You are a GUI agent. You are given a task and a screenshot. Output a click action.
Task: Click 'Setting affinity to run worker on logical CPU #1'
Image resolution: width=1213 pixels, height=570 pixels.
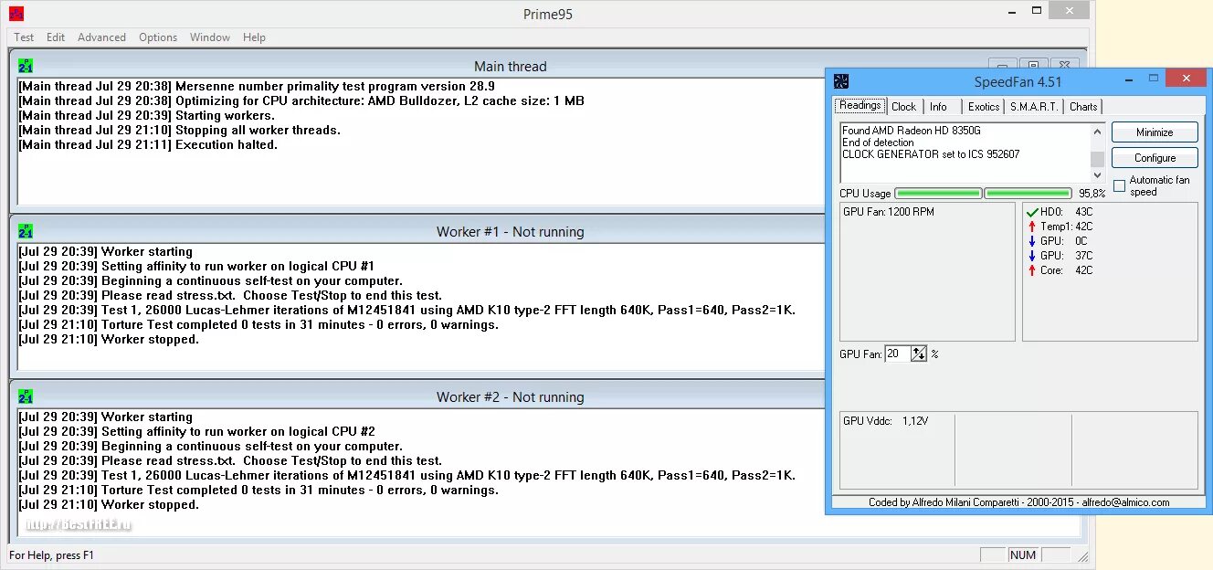(238, 266)
